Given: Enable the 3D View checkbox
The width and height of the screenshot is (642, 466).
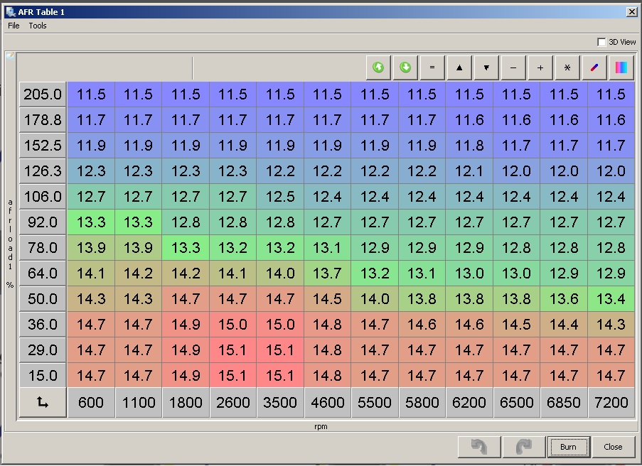Looking at the screenshot, I should pyautogui.click(x=602, y=42).
